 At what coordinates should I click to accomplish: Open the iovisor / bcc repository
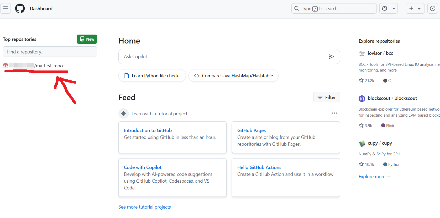coord(380,53)
